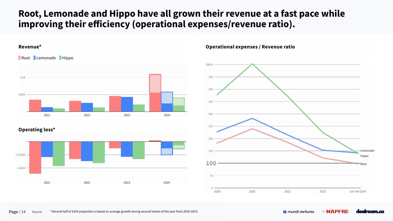This screenshot has width=393, height=221.
Task: Click the bold 100 baseline label
Action: pyautogui.click(x=211, y=163)
